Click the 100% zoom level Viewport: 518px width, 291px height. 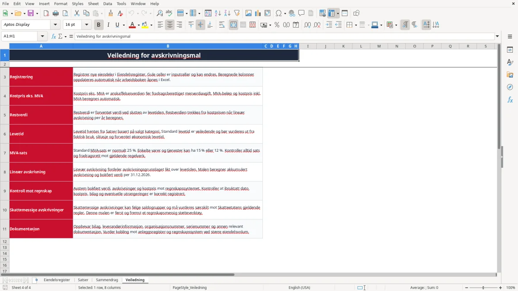tap(511, 288)
